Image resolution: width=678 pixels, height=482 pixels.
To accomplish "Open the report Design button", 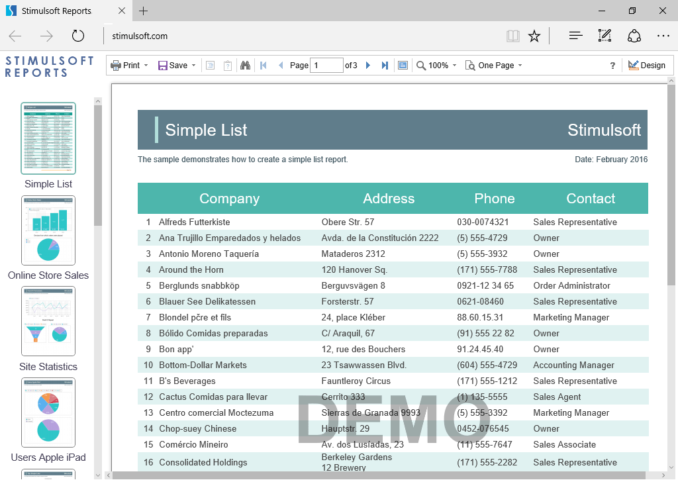I will point(647,66).
